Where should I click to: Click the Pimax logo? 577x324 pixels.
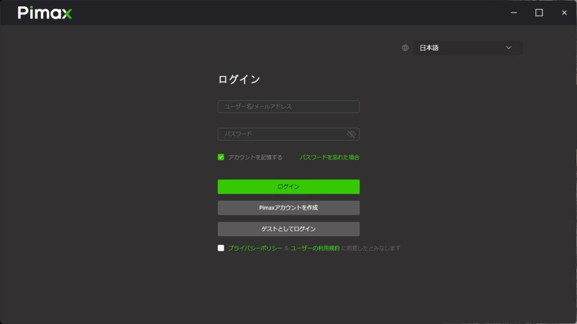(x=45, y=13)
